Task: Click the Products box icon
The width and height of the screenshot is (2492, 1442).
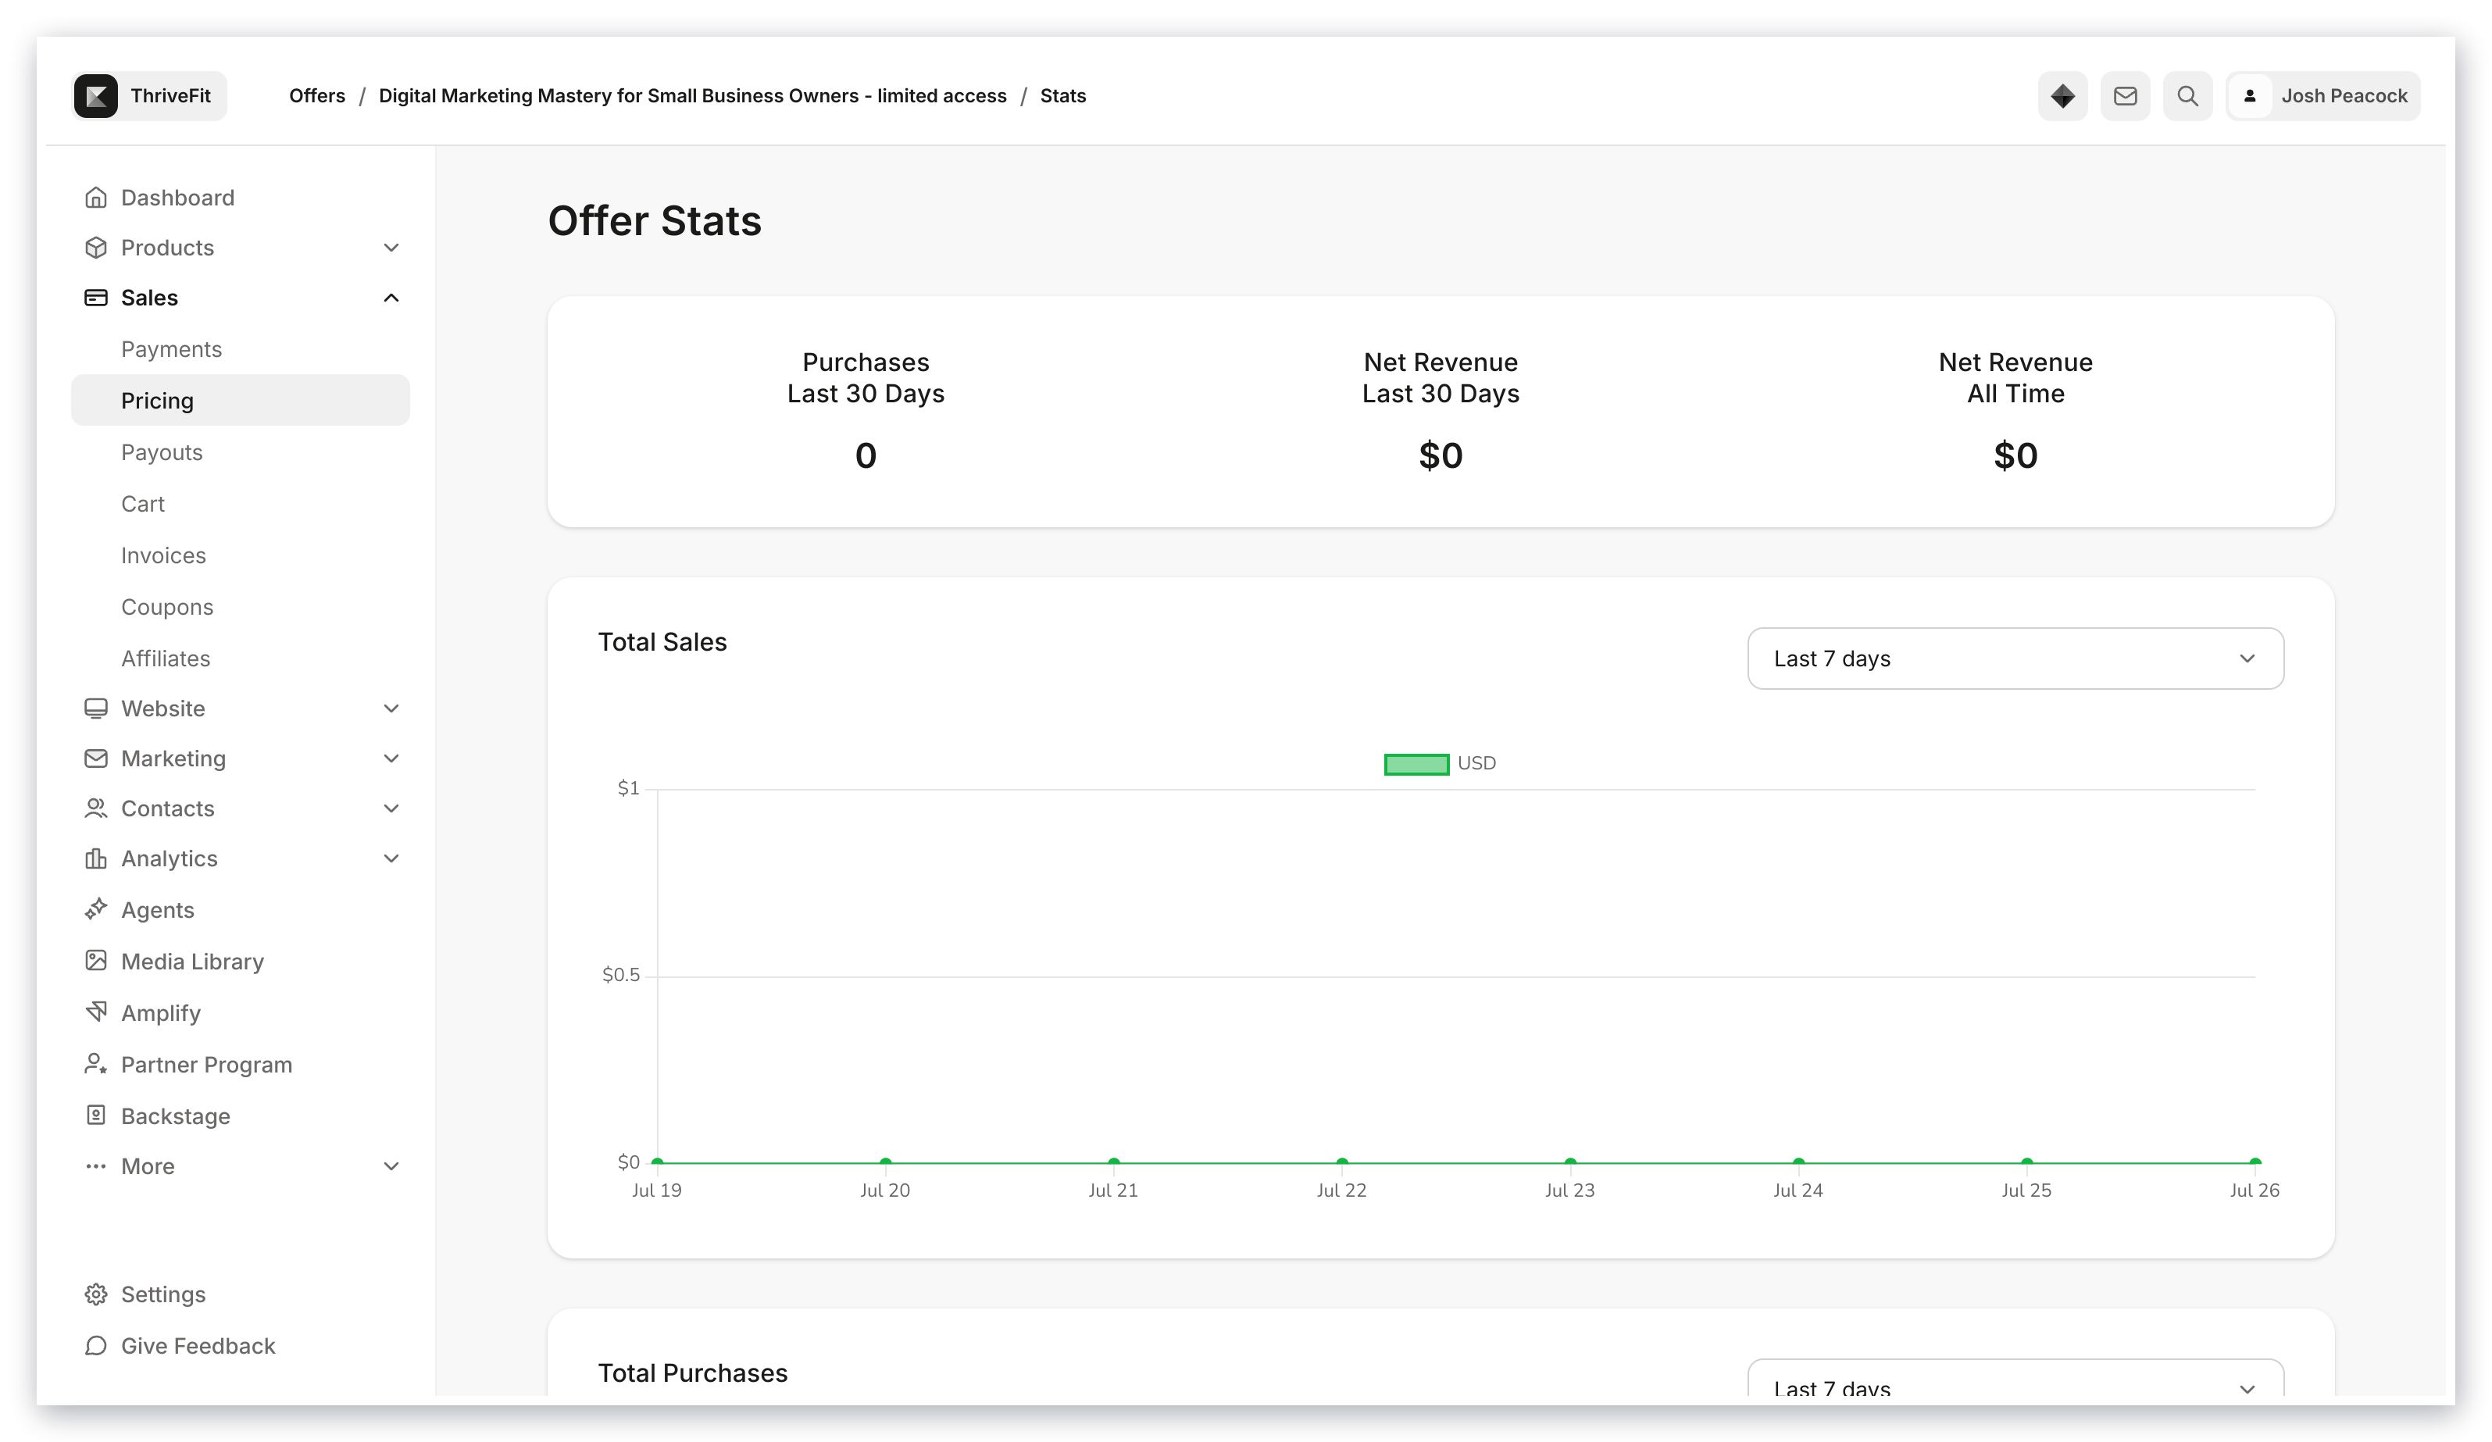Action: 96,248
